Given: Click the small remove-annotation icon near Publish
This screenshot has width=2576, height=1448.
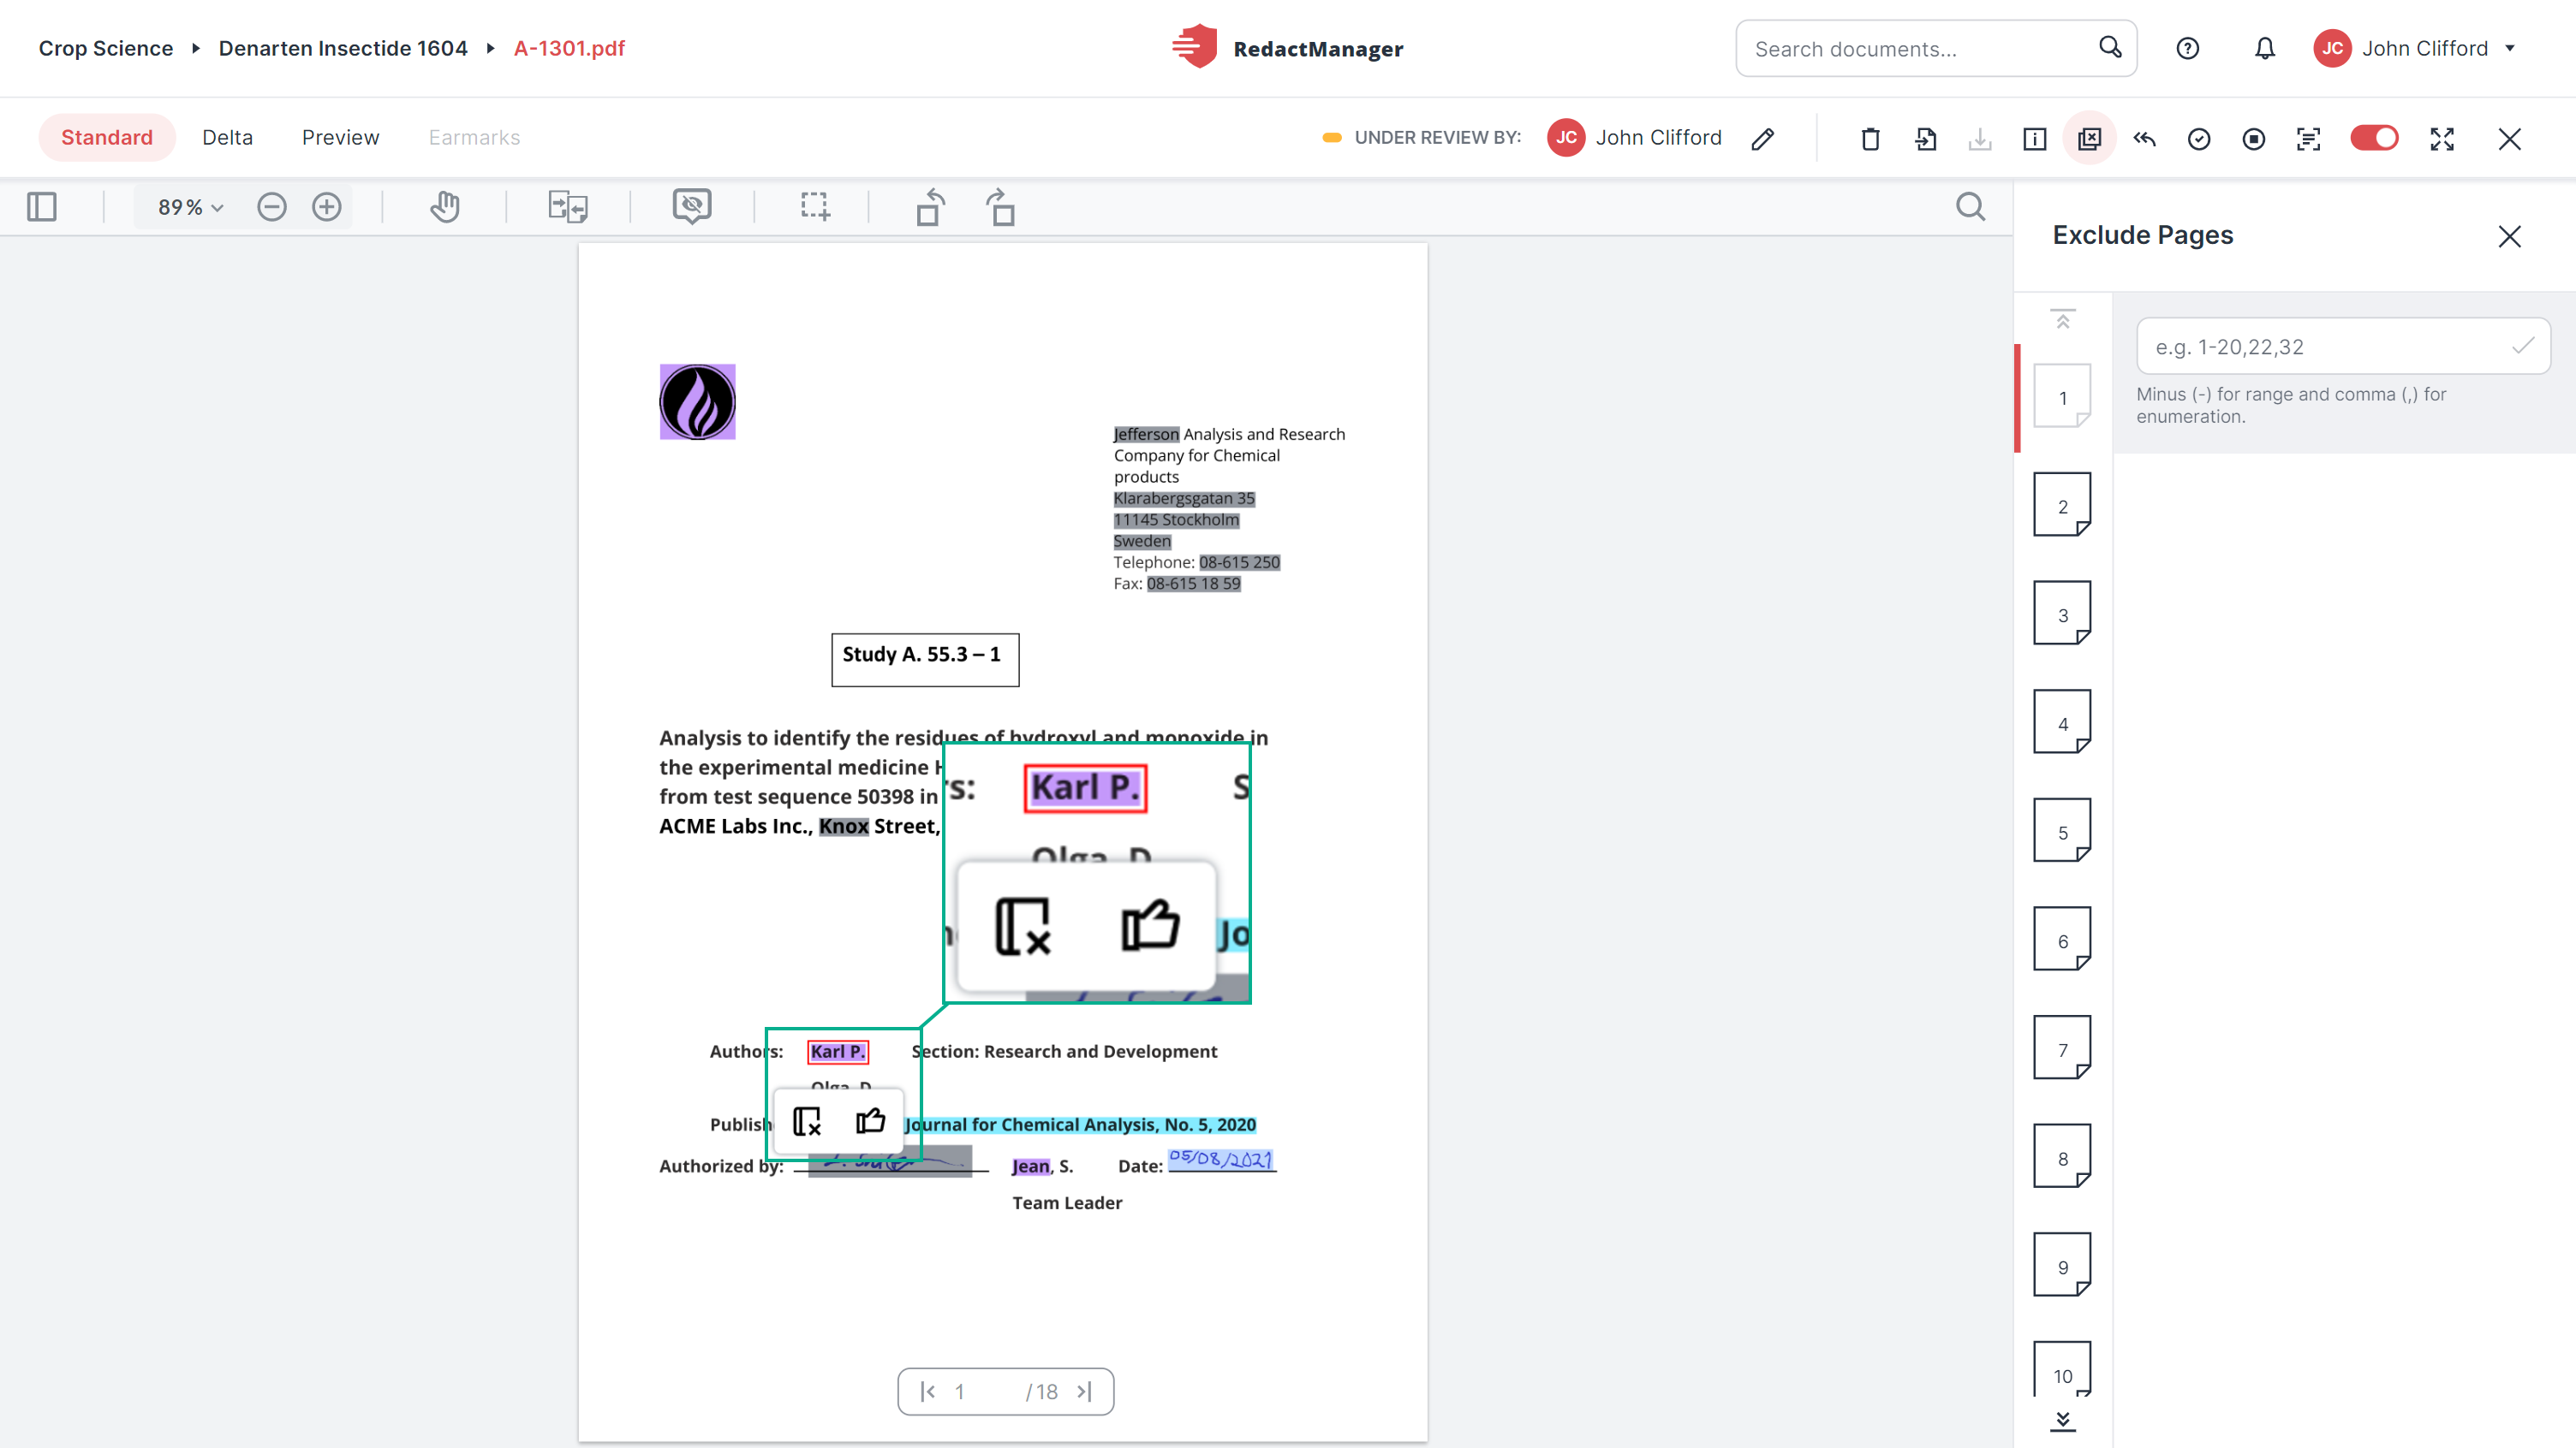Looking at the screenshot, I should [x=807, y=1121].
